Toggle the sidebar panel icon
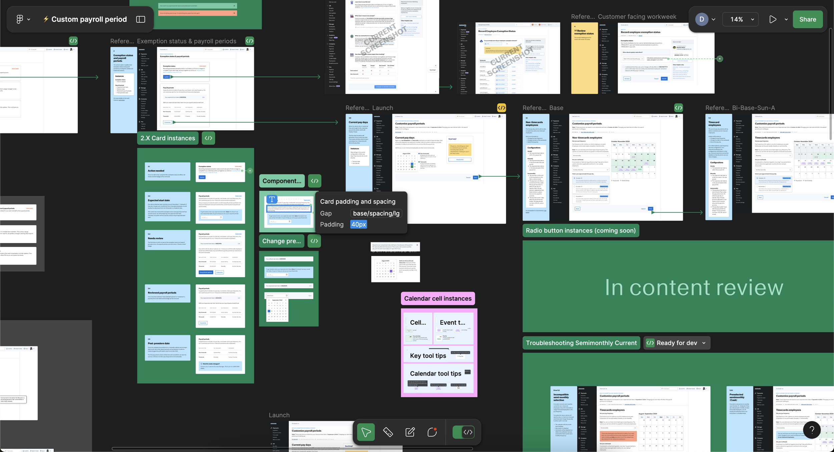Screen dimensions: 834x452 (x=141, y=19)
